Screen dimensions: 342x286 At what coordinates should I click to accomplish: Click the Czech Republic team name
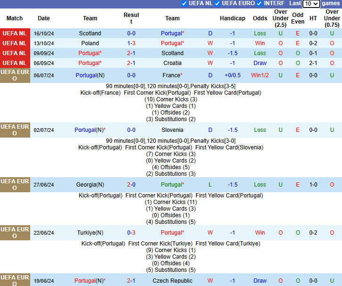(172, 281)
